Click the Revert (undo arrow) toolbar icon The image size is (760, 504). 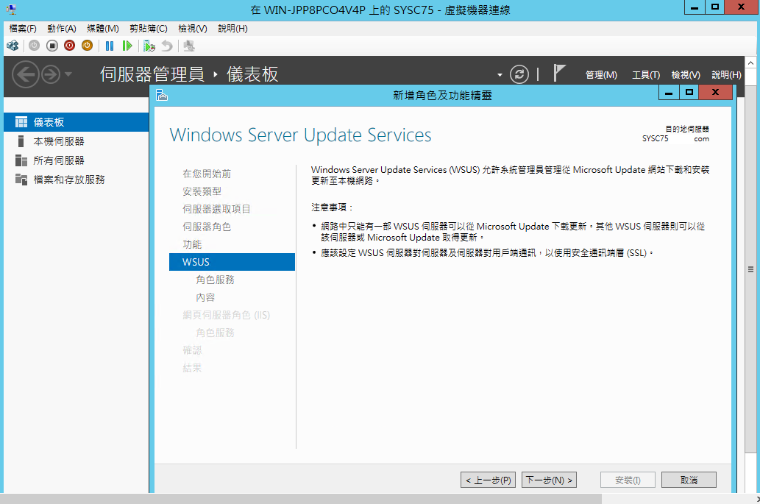click(167, 46)
